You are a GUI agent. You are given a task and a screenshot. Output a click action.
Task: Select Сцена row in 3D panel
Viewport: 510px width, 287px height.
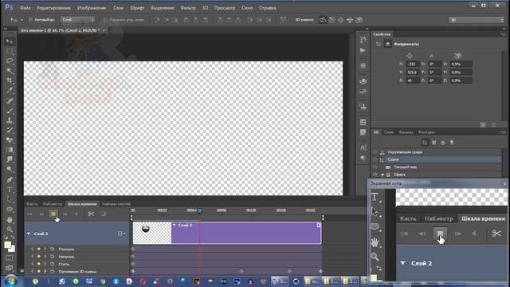(436, 159)
